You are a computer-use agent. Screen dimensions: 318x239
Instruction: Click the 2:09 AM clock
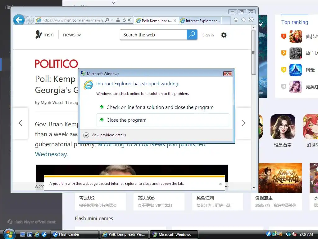pos(306,234)
